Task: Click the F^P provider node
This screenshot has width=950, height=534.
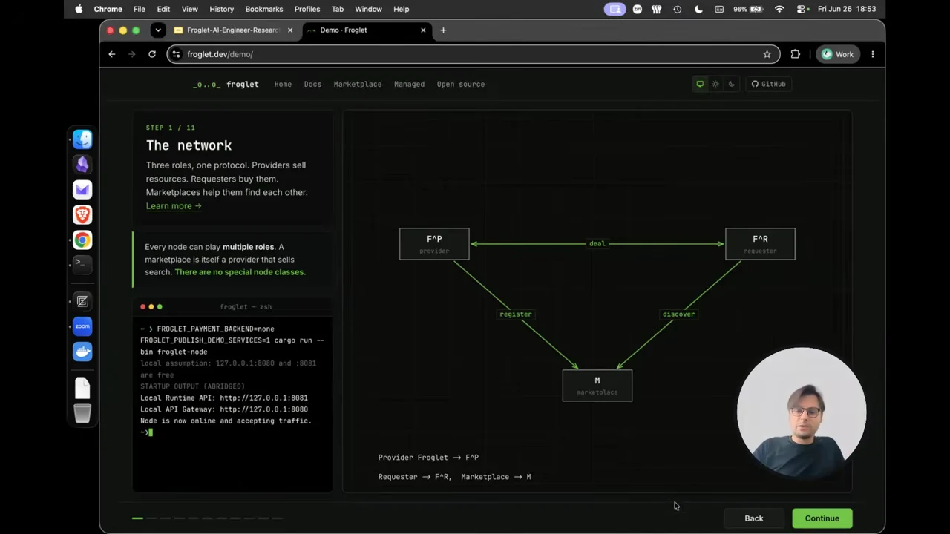Action: pos(434,244)
